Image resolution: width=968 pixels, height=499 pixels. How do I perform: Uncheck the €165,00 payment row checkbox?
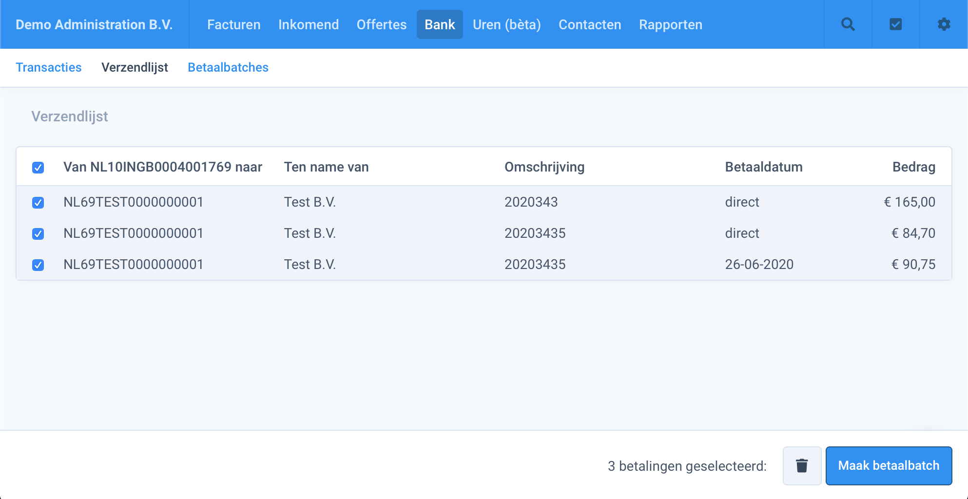(x=38, y=203)
